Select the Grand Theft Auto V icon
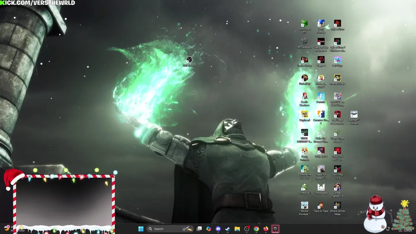 [x=337, y=136]
